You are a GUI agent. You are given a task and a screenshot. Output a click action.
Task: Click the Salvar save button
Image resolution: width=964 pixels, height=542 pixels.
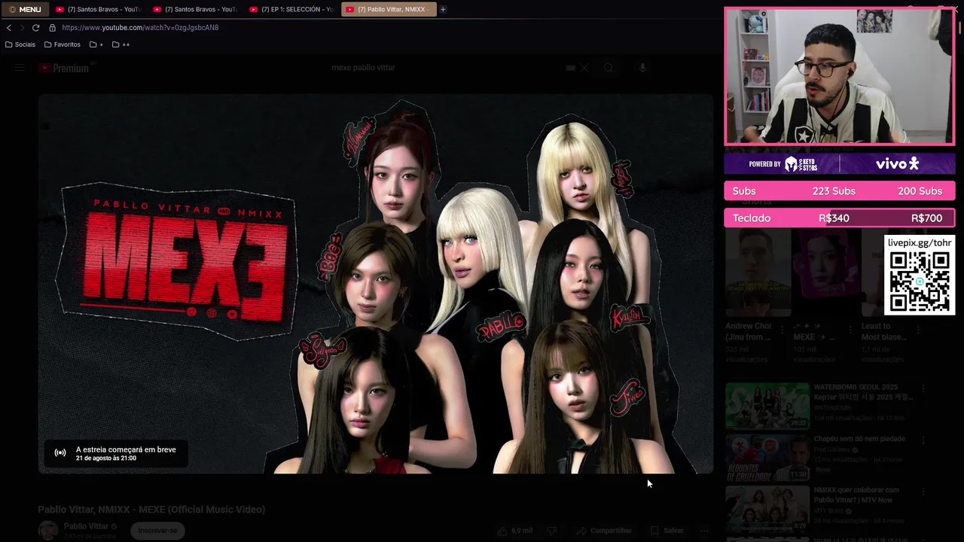tap(667, 531)
